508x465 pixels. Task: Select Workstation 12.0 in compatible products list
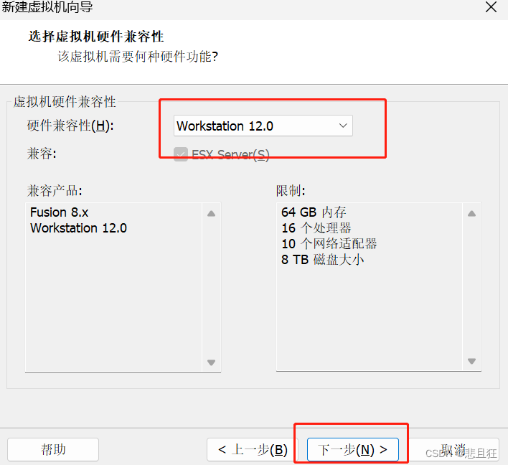[x=78, y=228]
